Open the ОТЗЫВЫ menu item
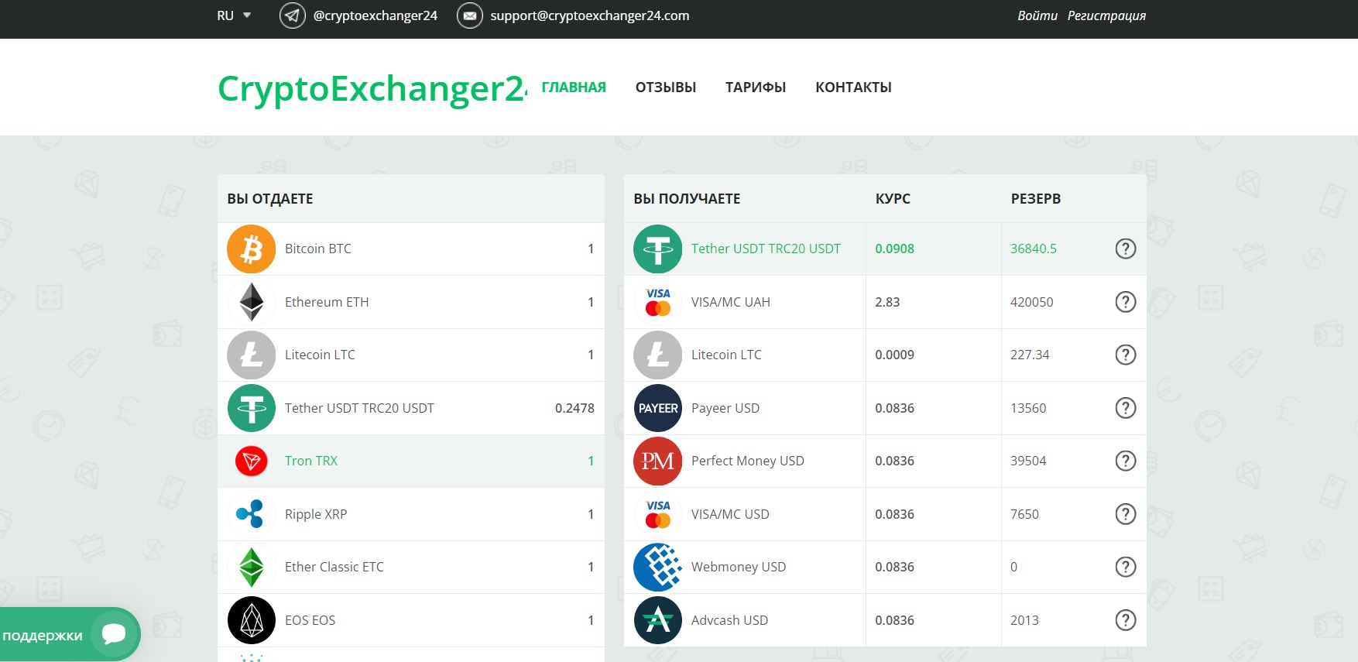Image resolution: width=1358 pixels, height=662 pixels. tap(666, 87)
